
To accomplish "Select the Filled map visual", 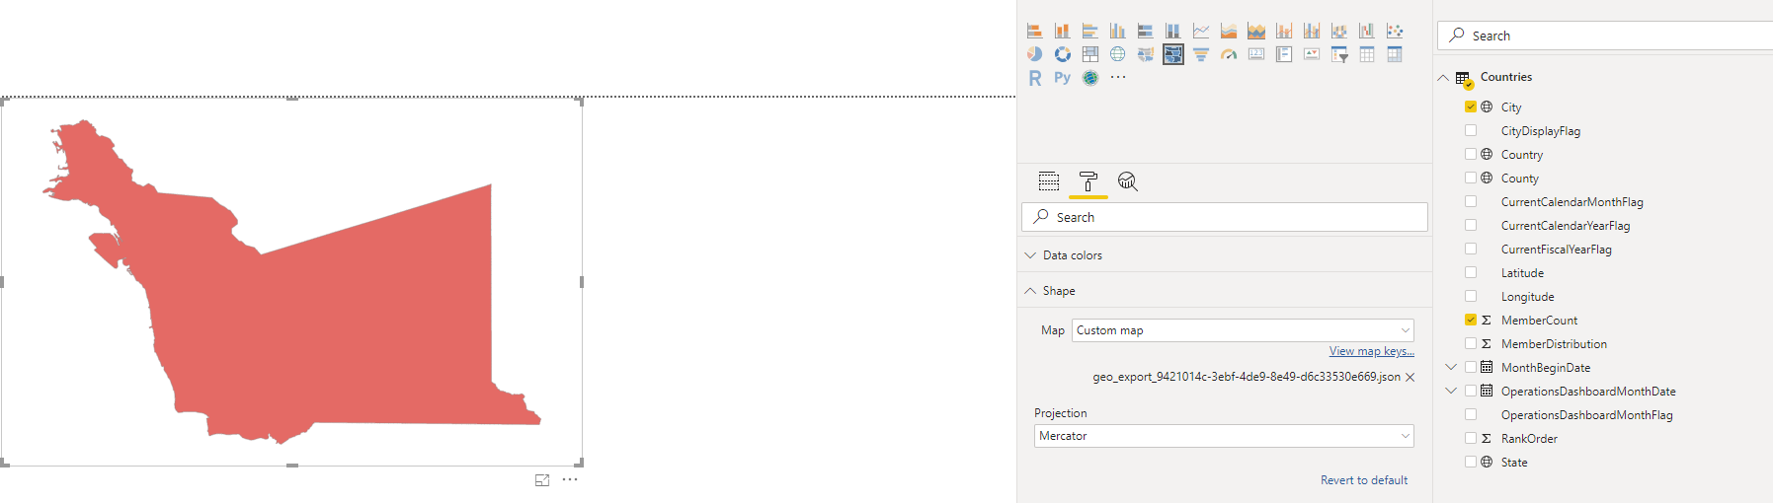I will (1145, 54).
